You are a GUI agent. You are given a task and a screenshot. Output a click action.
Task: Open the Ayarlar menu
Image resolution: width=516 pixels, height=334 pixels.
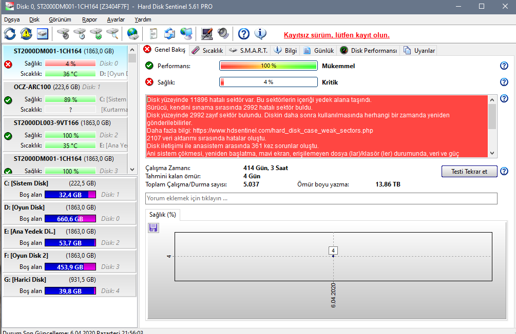116,19
